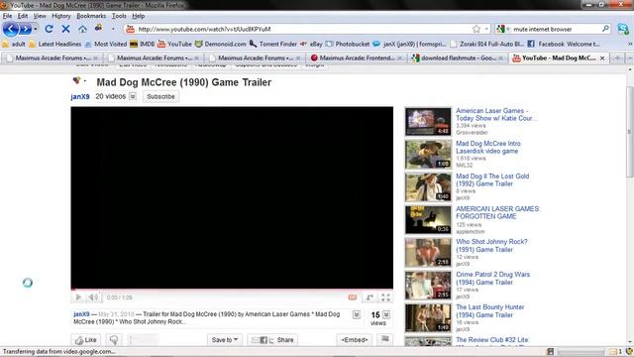This screenshot has width=634, height=357.
Task: Open the Most Visited bookmarks folder
Action: click(106, 44)
